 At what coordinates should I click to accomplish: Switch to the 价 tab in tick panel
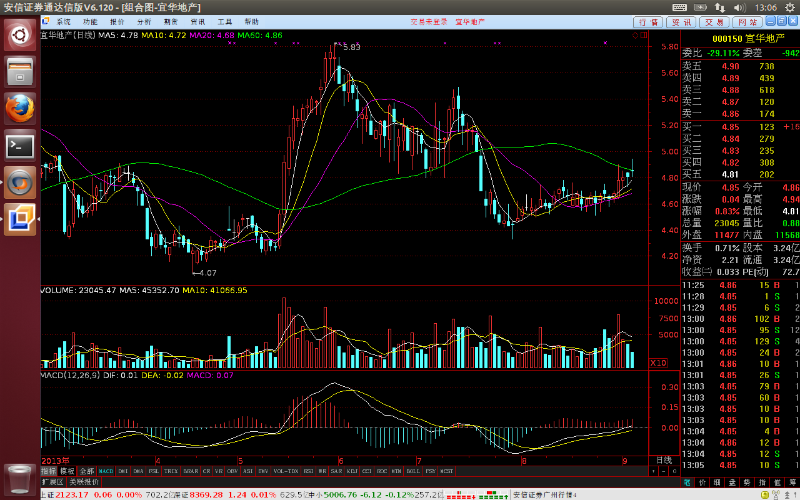click(702, 482)
